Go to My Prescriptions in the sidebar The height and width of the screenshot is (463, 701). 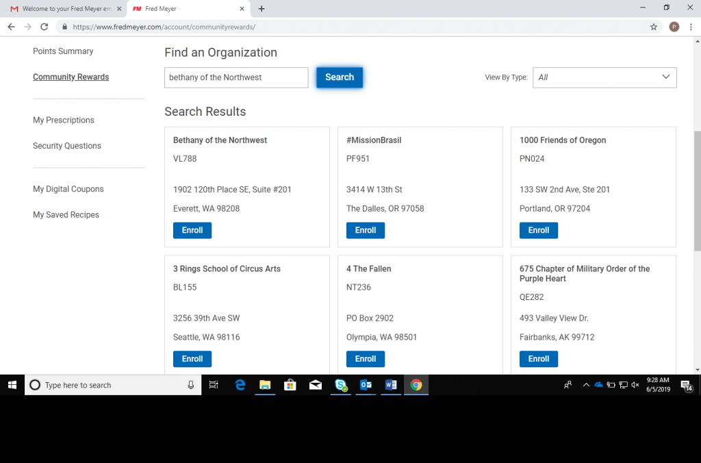[x=64, y=121]
